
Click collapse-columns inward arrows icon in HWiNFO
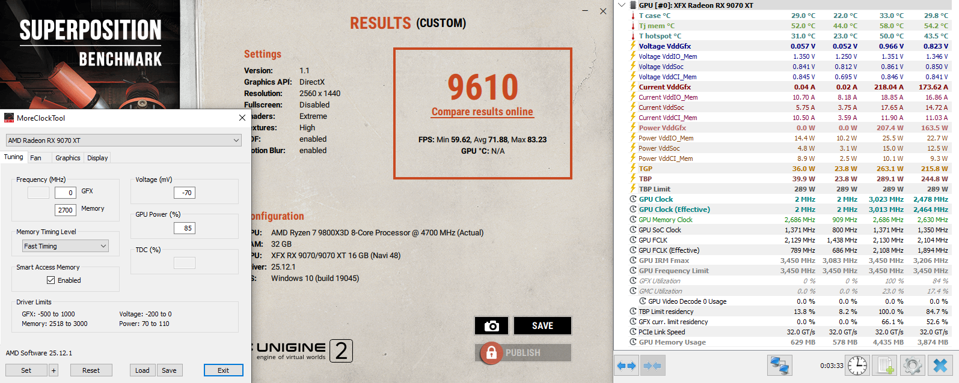pyautogui.click(x=652, y=366)
